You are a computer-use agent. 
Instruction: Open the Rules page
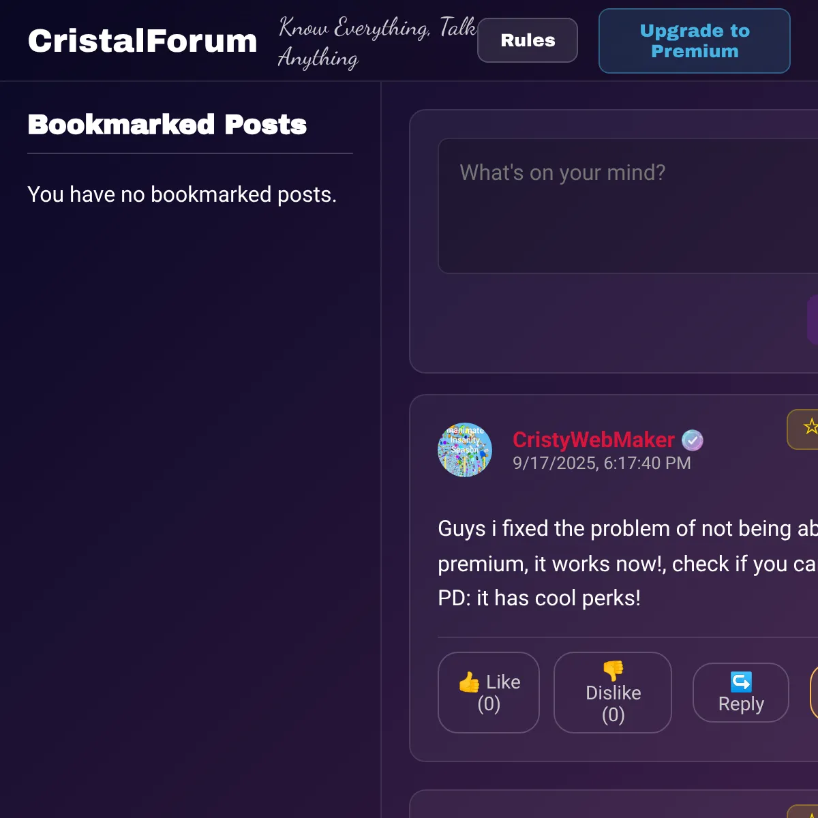point(527,40)
